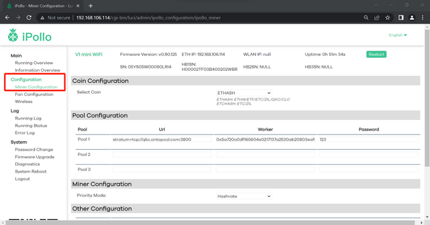This screenshot has height=225, width=430.
Task: Open the Diagnostics page
Action: coord(28,164)
